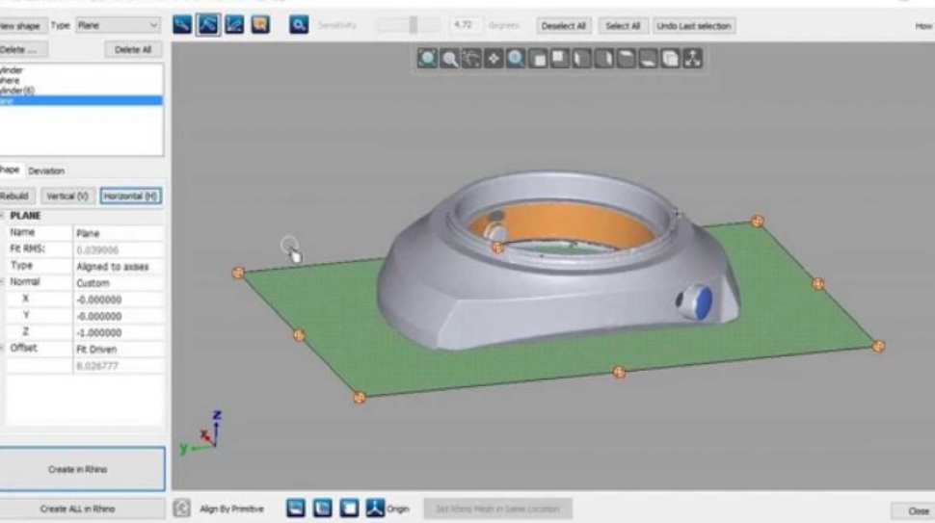Viewport: 935px width, 523px height.
Task: Collapse the PLANE properties section
Action: 3,216
